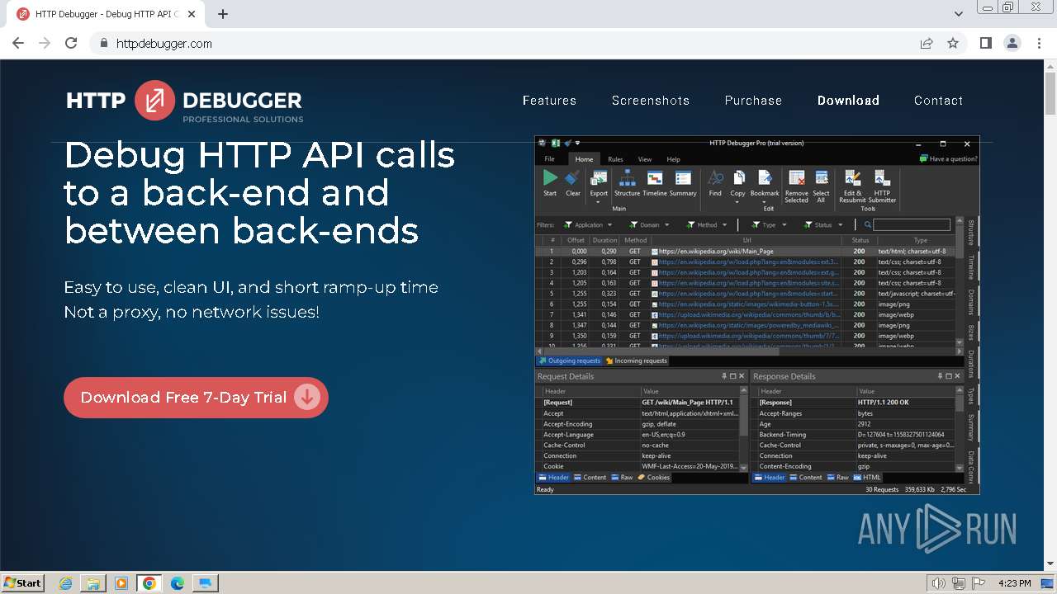The width and height of the screenshot is (1057, 594).
Task: Open a new browser tab
Action: point(223,14)
